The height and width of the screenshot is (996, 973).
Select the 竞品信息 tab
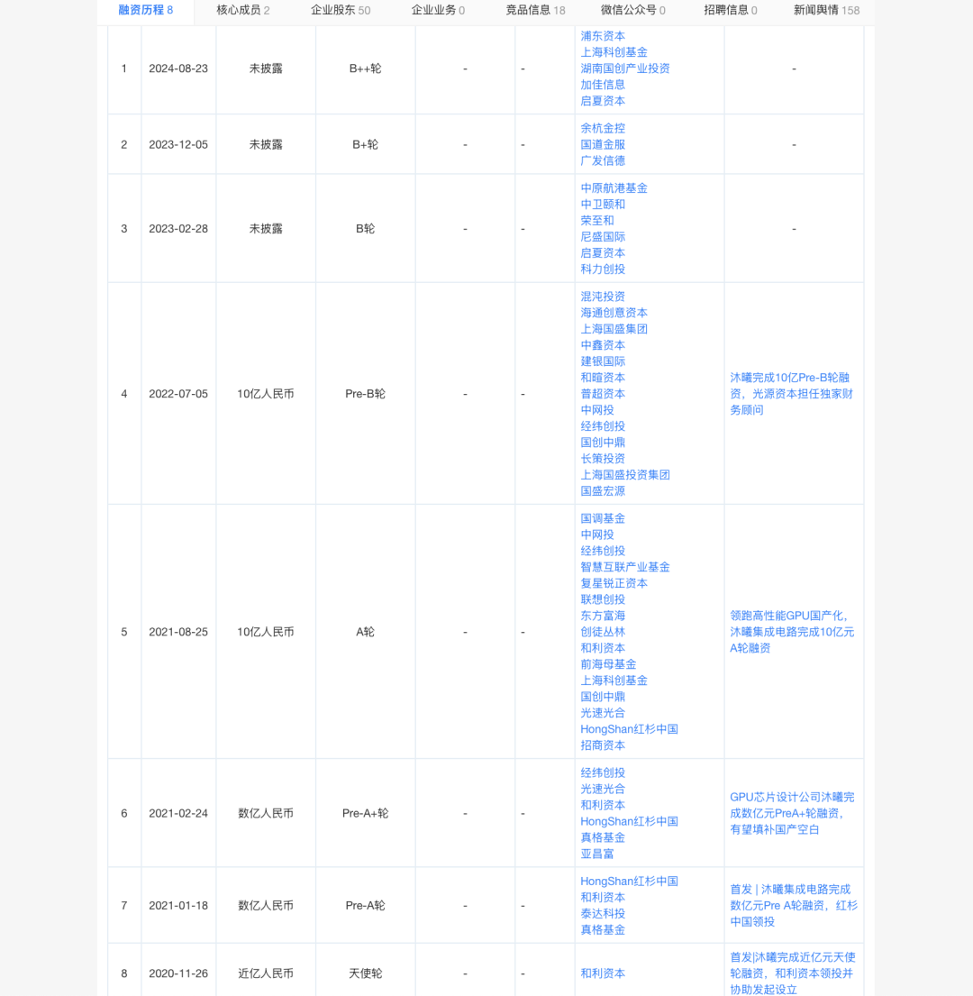coord(535,10)
